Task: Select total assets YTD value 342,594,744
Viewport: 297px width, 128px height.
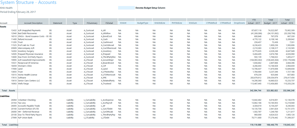Action: pos(256,90)
